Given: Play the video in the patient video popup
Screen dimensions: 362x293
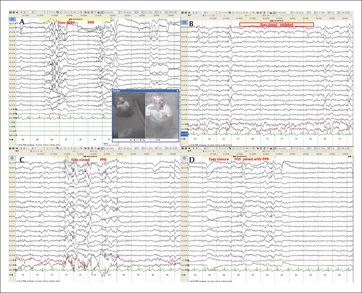Looking at the screenshot, I should (134, 140).
